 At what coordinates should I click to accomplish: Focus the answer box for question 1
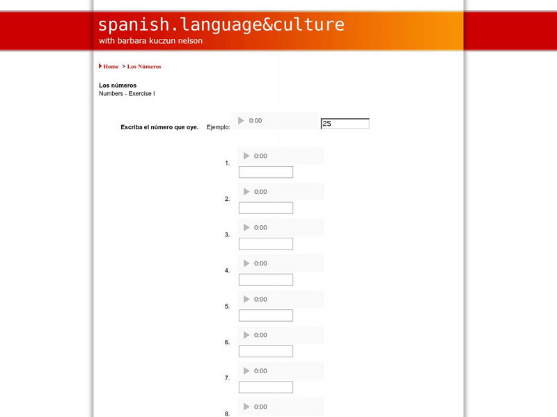266,172
